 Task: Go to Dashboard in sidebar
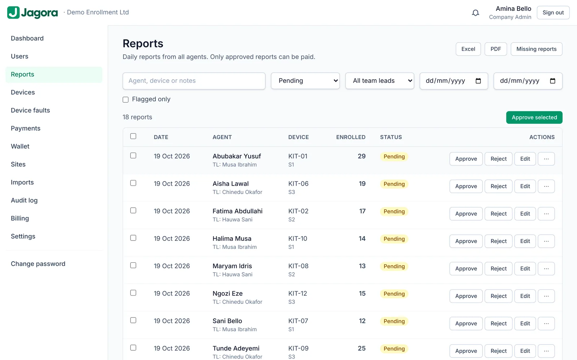[54, 39]
